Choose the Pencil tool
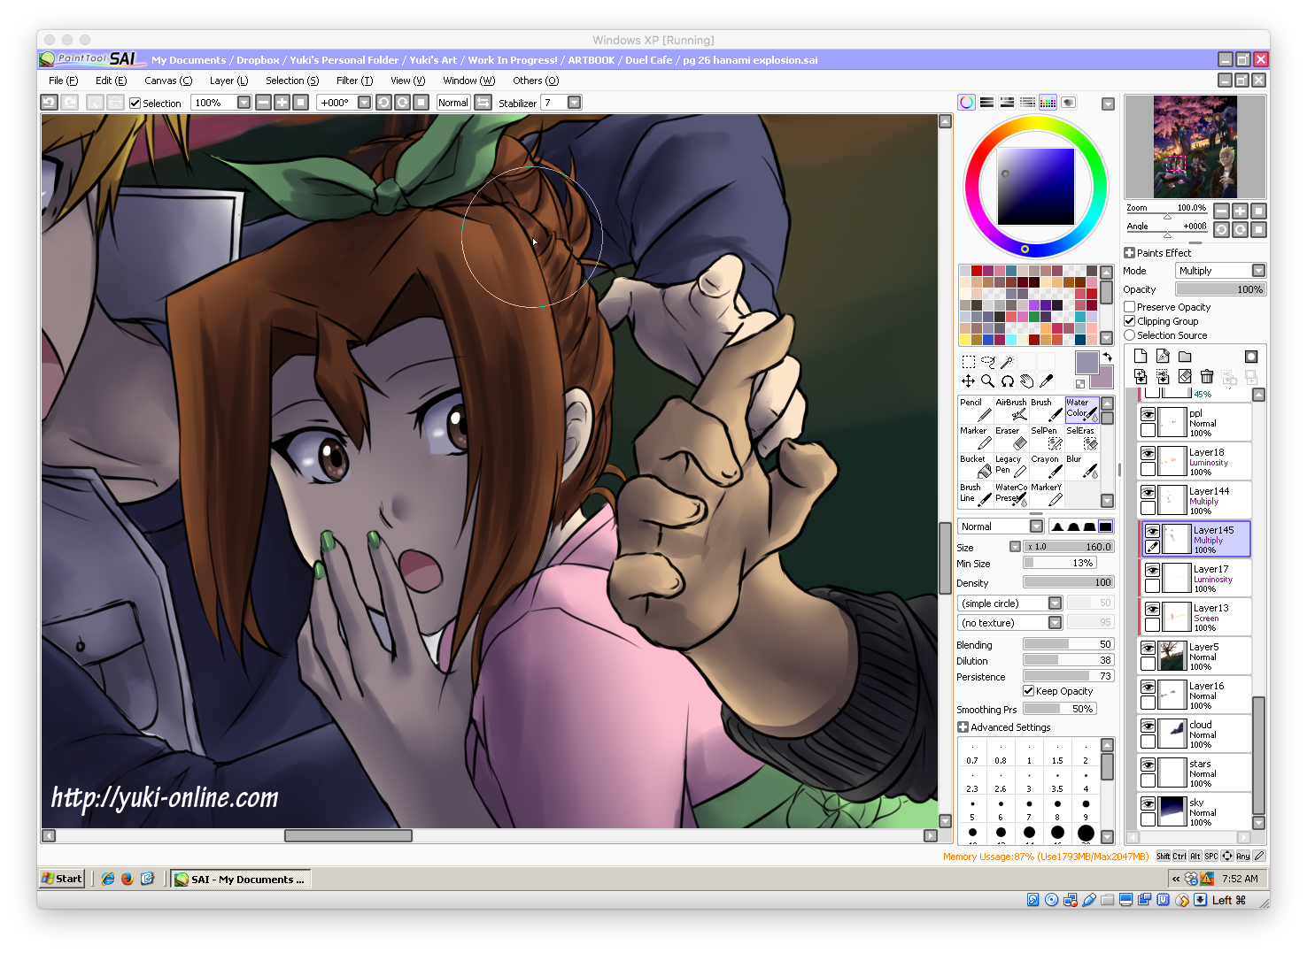 976,410
